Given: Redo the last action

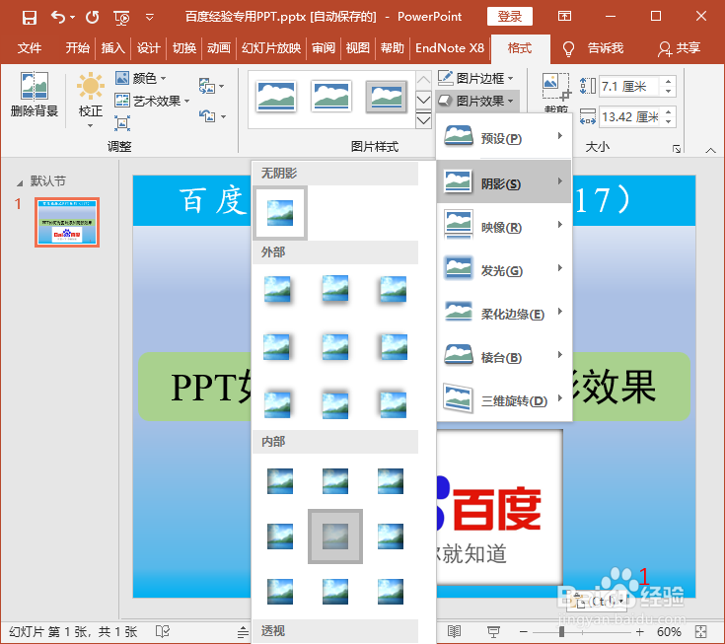Looking at the screenshot, I should [x=93, y=17].
